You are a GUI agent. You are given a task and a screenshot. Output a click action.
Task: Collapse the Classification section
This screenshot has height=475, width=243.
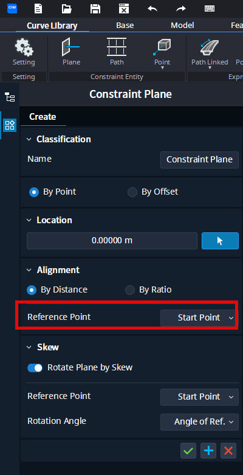click(29, 139)
